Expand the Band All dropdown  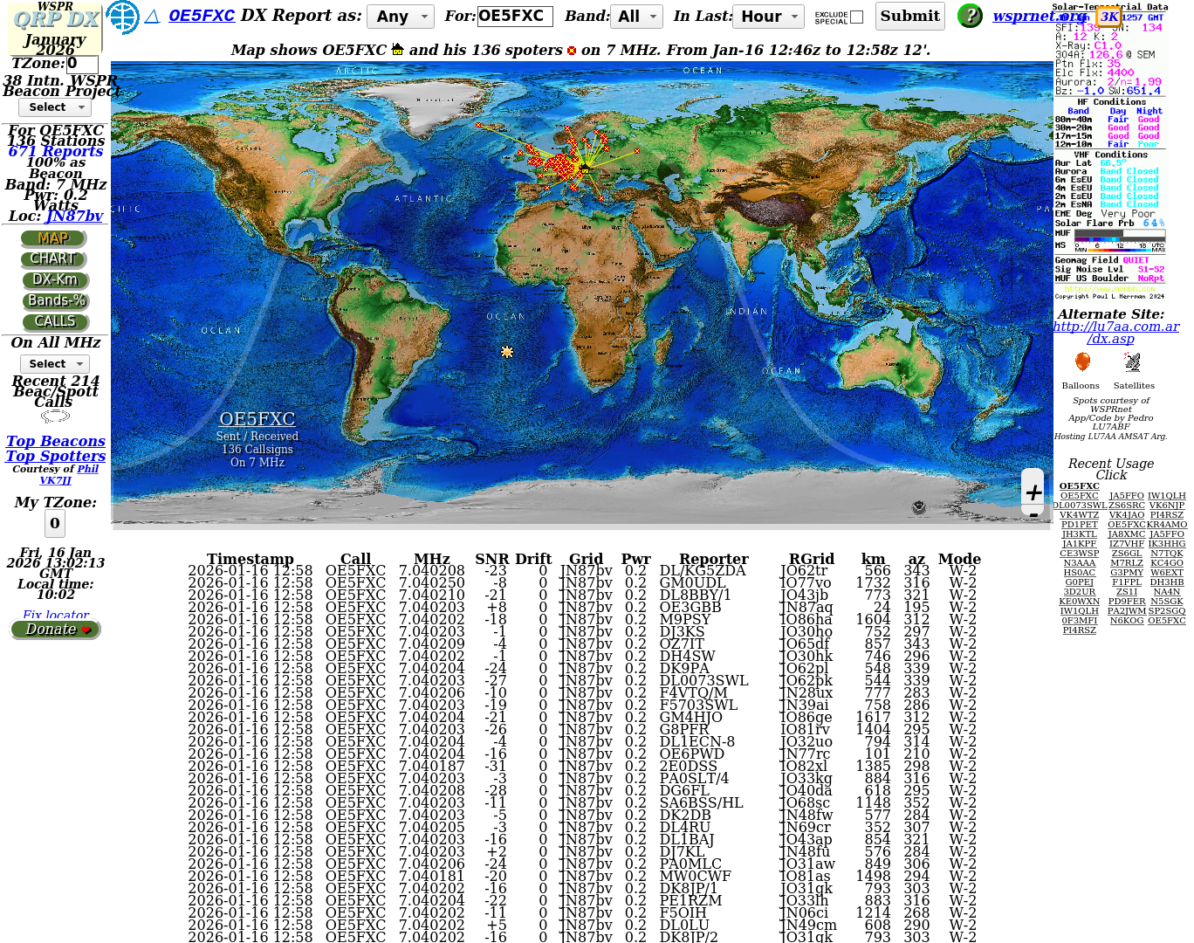tap(637, 17)
